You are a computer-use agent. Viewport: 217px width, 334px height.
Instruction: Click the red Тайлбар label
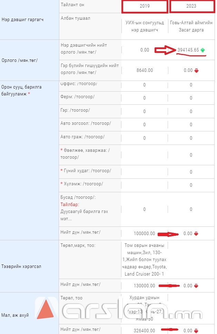coord(70,205)
